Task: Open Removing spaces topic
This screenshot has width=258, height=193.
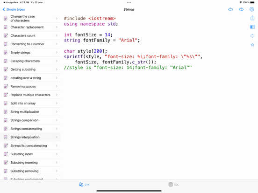Action: 30,86
